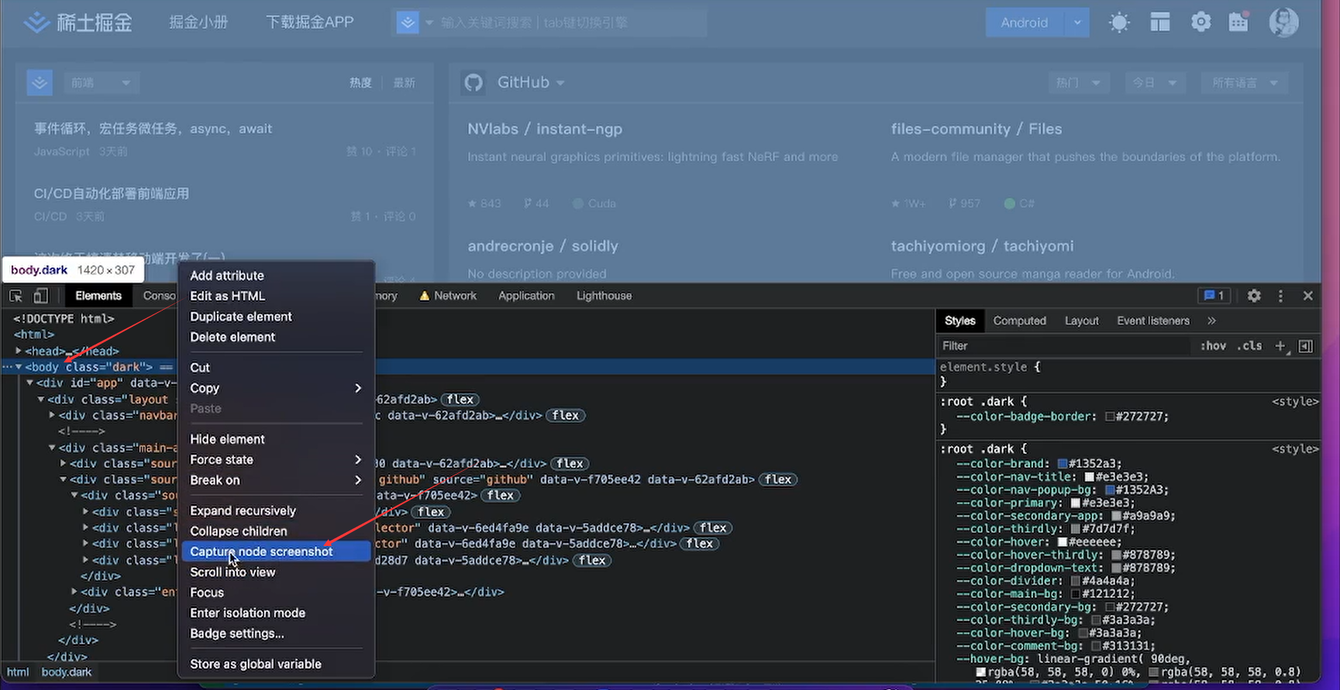Image resolution: width=1340 pixels, height=690 pixels.
Task: Open Copy submenu in context menu
Action: (x=276, y=388)
